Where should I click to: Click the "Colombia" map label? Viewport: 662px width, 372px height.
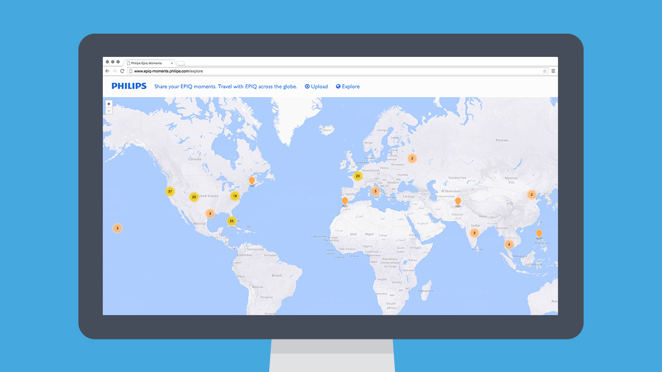click(x=244, y=255)
